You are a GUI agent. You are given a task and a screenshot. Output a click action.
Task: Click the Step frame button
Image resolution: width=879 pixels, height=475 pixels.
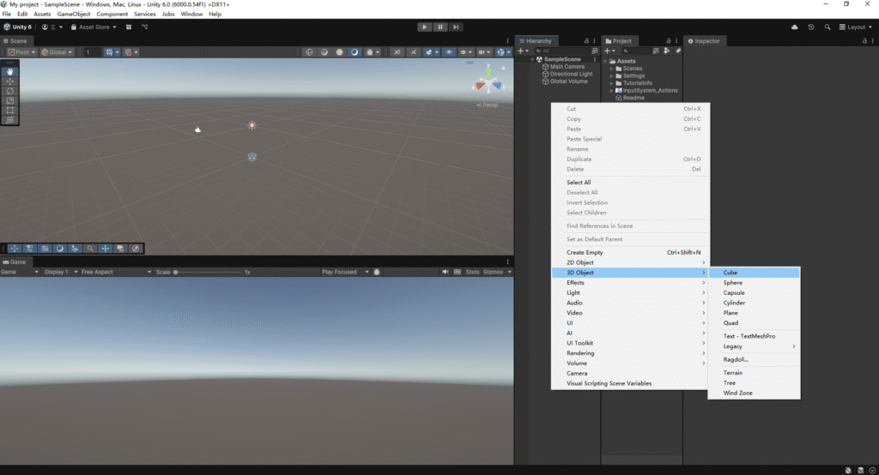[x=456, y=27]
